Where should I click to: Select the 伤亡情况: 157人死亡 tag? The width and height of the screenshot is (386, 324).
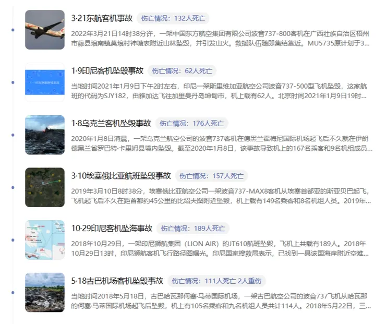point(211,176)
